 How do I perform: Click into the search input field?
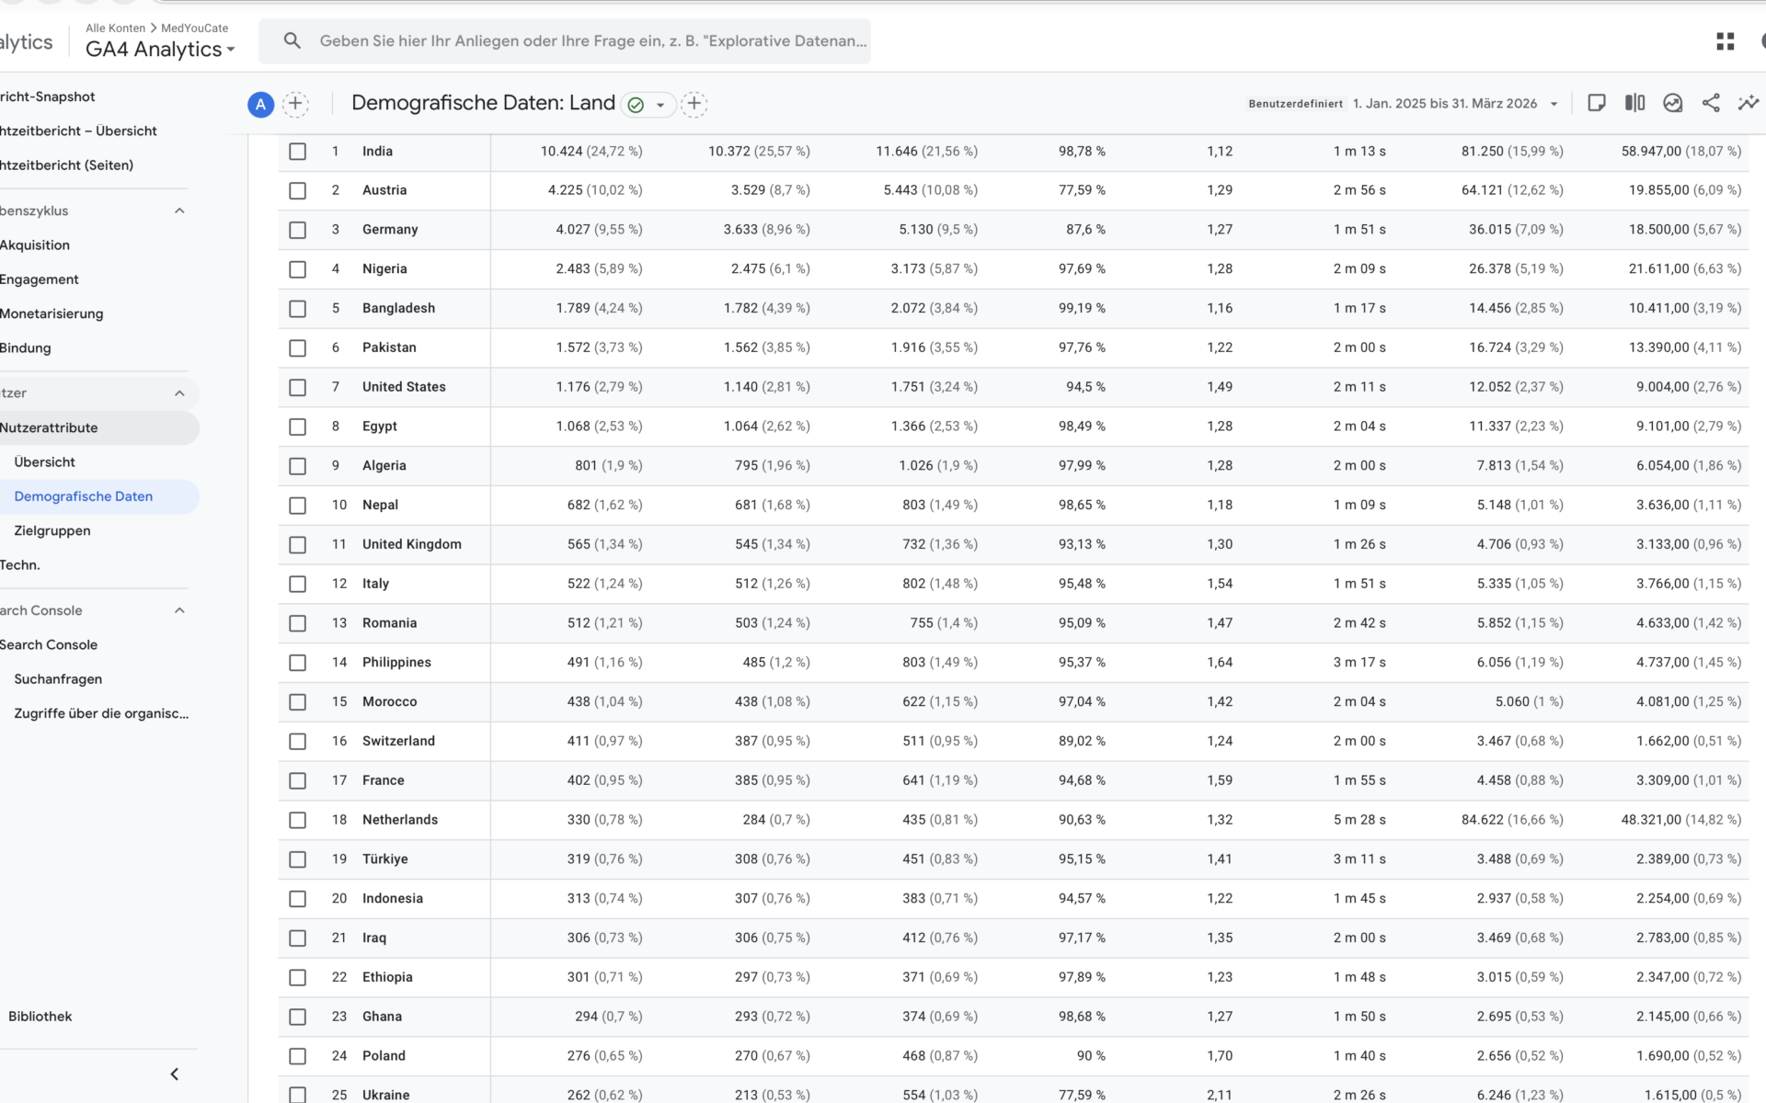[593, 40]
